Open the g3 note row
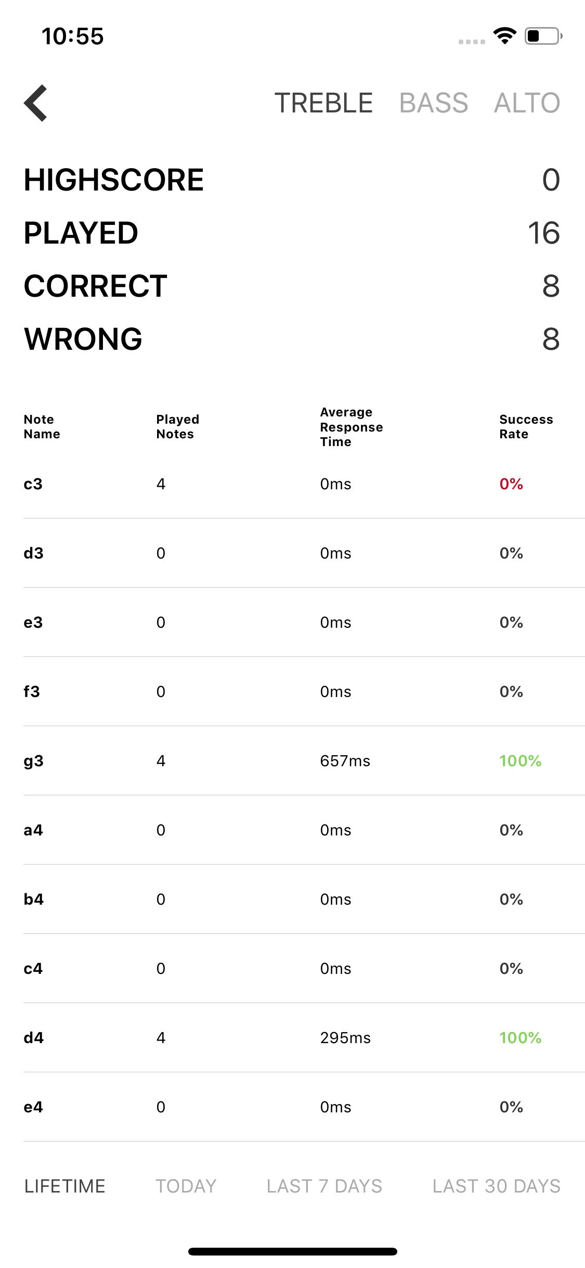 tap(304, 761)
